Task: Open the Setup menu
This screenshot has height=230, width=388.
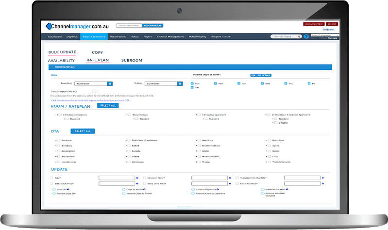Action: [135, 36]
